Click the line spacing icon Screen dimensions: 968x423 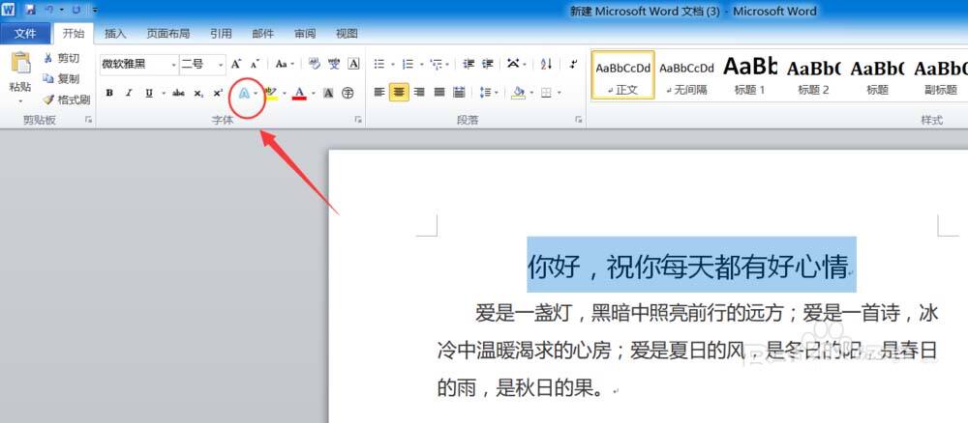pyautogui.click(x=486, y=93)
